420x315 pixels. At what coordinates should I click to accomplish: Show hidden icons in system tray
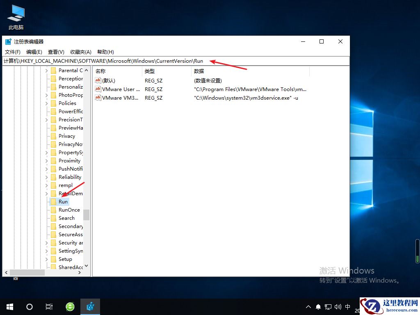pyautogui.click(x=308, y=306)
